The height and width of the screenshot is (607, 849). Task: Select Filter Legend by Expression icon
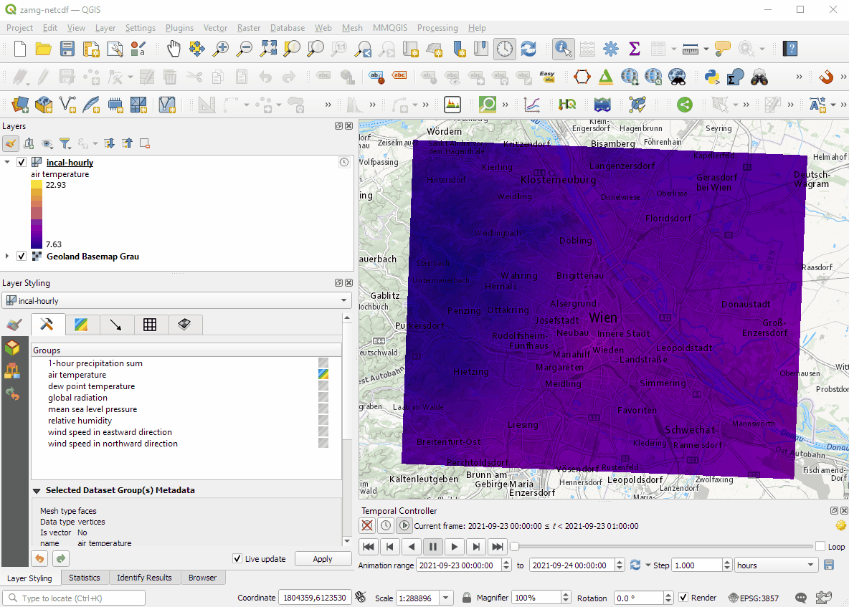click(65, 143)
